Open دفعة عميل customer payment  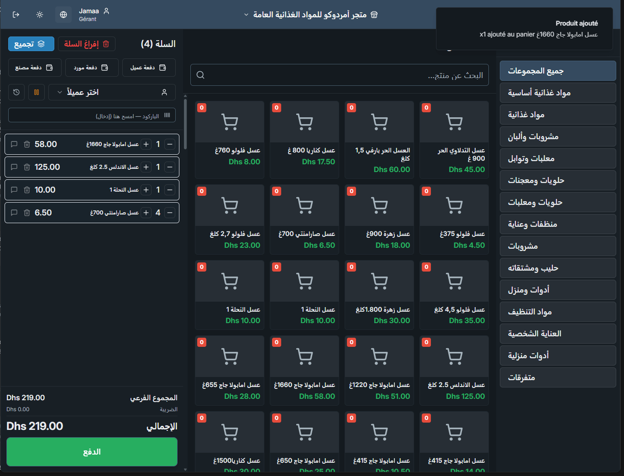[x=149, y=68]
